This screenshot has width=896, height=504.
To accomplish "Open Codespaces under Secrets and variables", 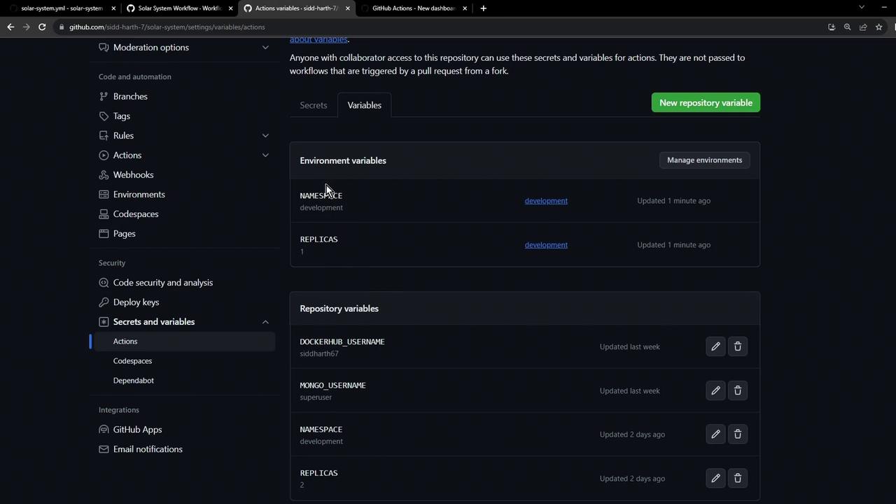I will 132,361.
